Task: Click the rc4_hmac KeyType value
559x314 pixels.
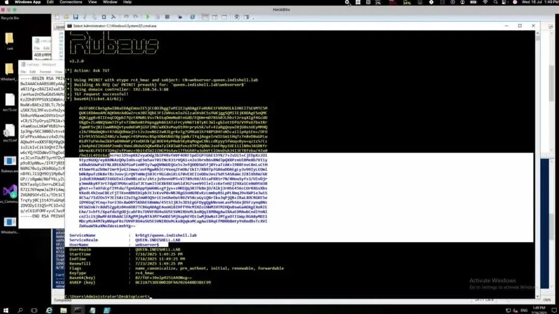Action: (x=145, y=273)
